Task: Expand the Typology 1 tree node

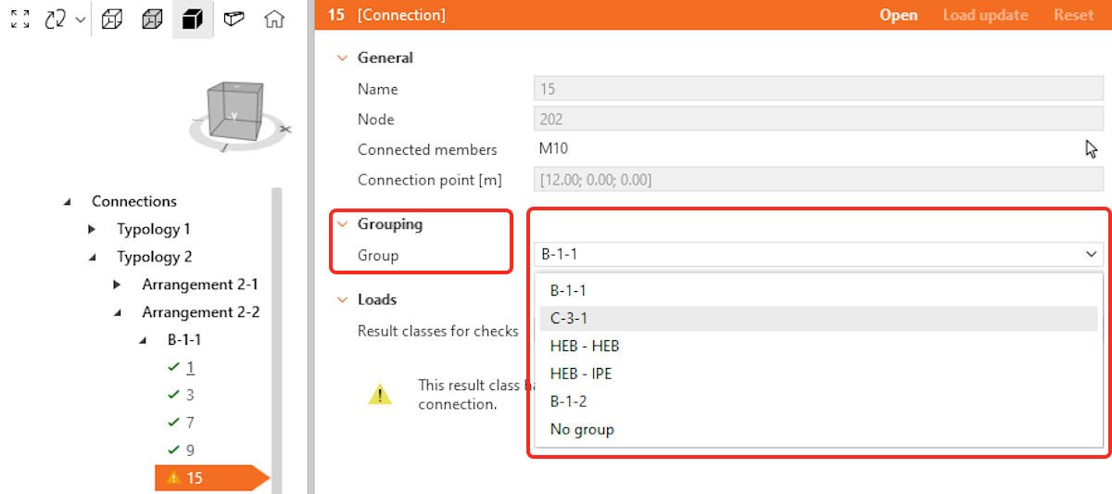Action: click(92, 229)
